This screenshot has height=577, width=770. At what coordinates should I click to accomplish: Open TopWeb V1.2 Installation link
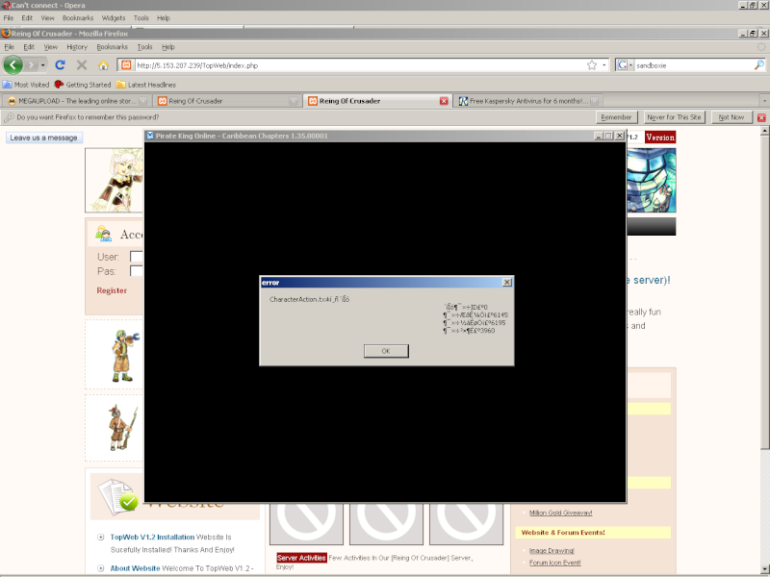pyautogui.click(x=152, y=538)
